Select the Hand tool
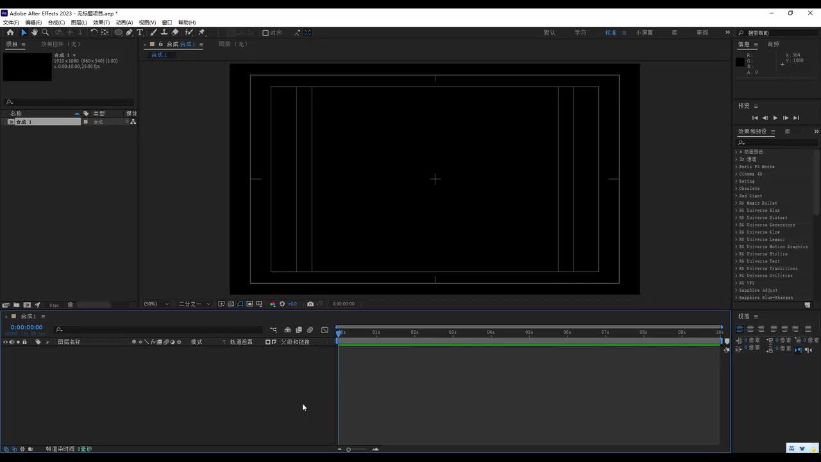Viewport: 821px width, 462px height. point(34,32)
